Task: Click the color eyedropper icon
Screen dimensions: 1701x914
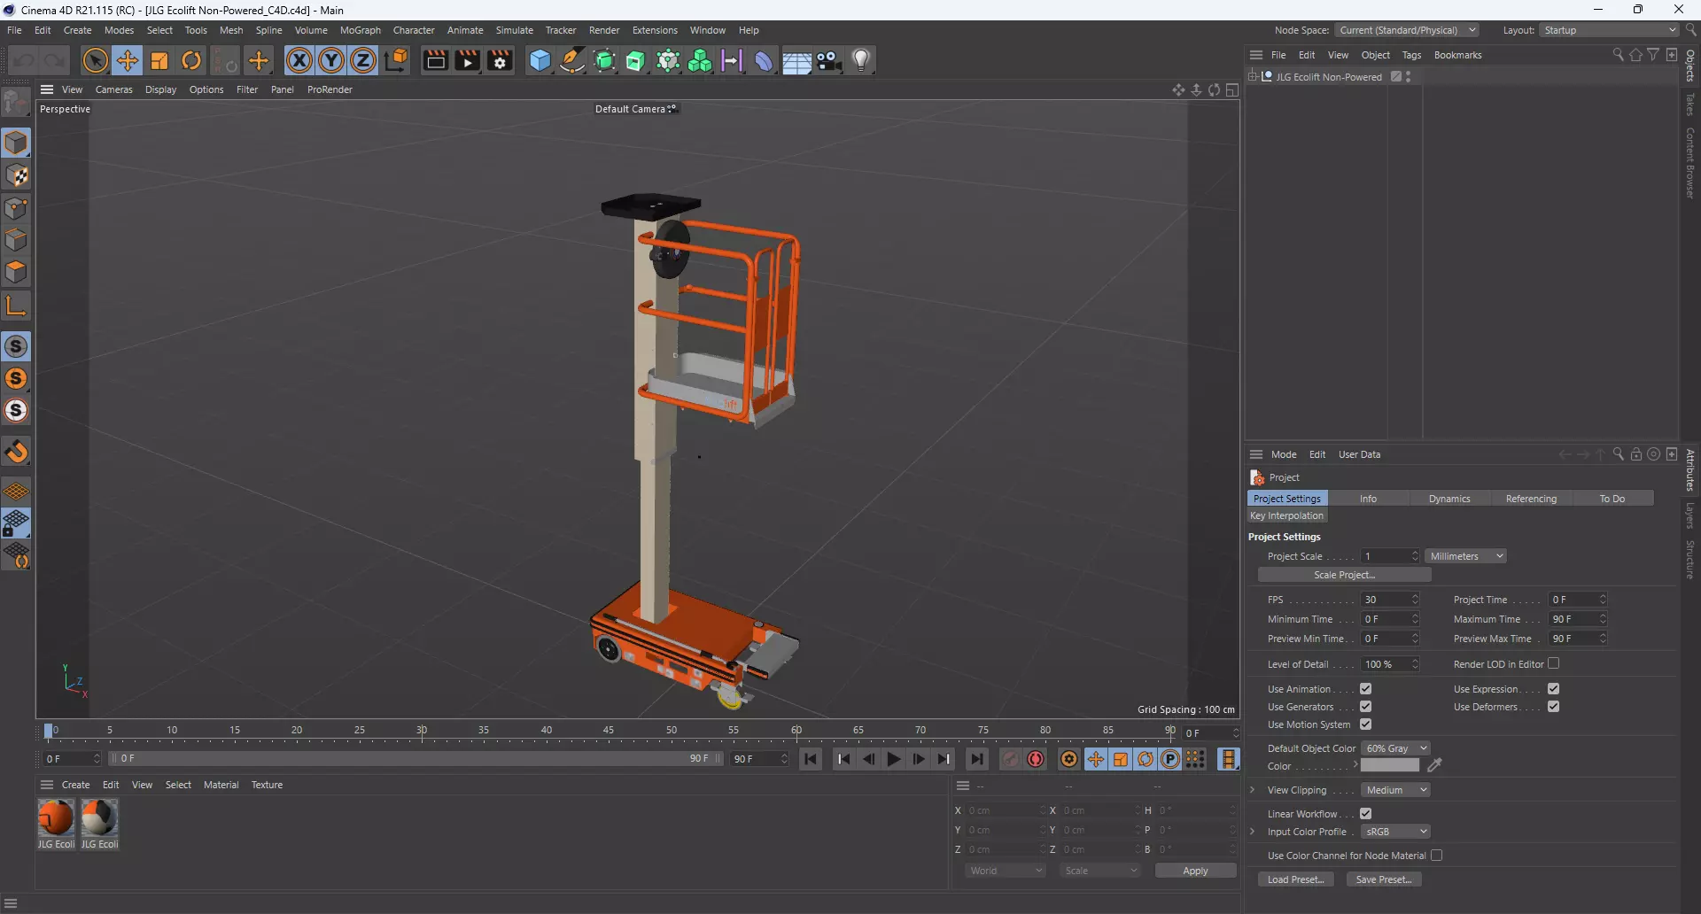Action: pos(1434,765)
